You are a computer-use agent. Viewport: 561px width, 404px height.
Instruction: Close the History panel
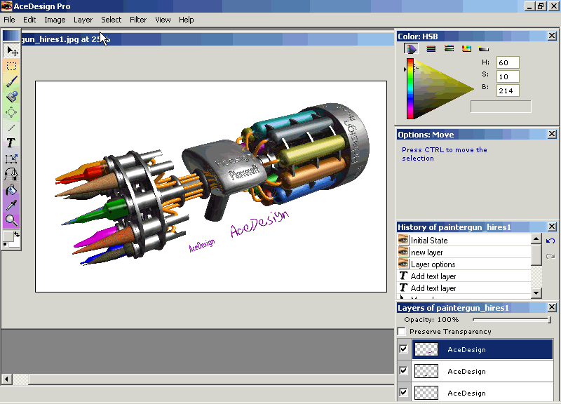click(x=552, y=227)
